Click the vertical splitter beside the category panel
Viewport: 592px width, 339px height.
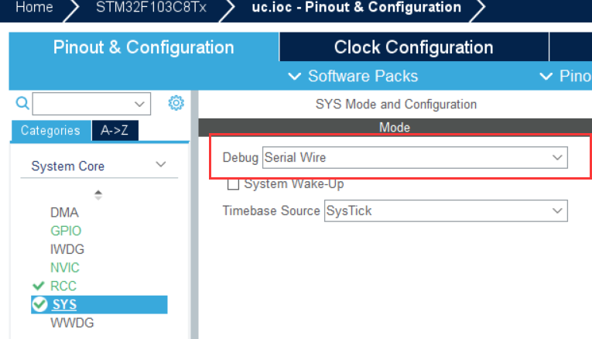click(194, 214)
